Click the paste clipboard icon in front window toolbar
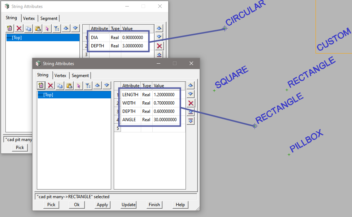 click(x=69, y=85)
